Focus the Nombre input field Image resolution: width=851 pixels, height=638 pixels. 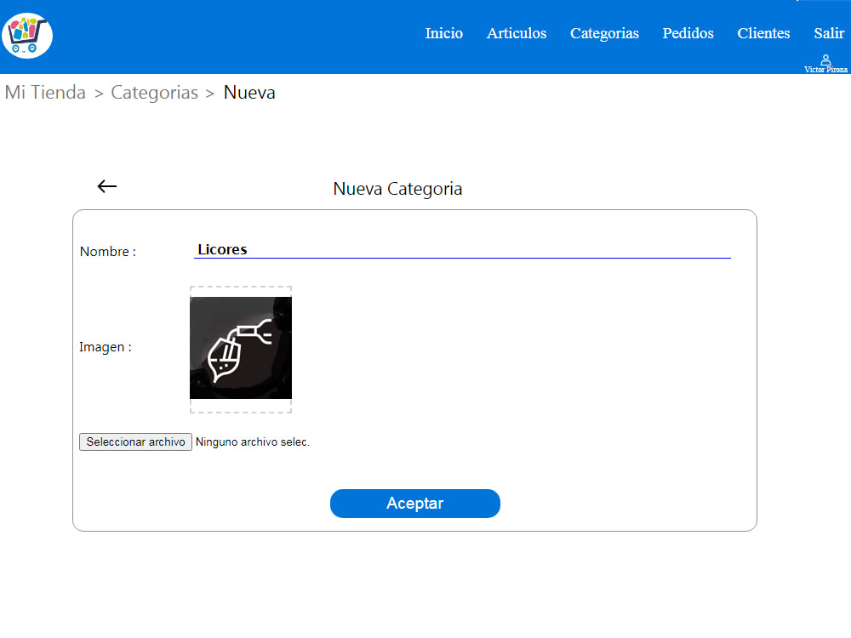tap(462, 249)
